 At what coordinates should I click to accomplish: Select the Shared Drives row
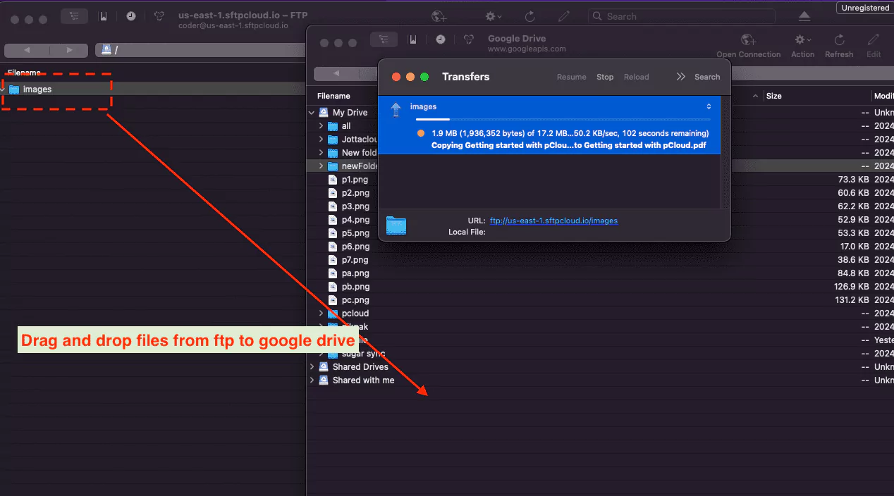[x=600, y=367]
